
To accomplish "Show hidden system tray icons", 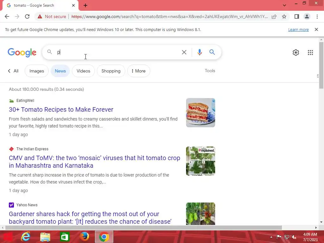I will 271,237.
